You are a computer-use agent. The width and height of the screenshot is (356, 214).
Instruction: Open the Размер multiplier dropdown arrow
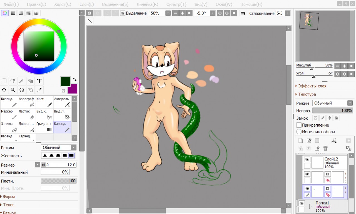38,165
